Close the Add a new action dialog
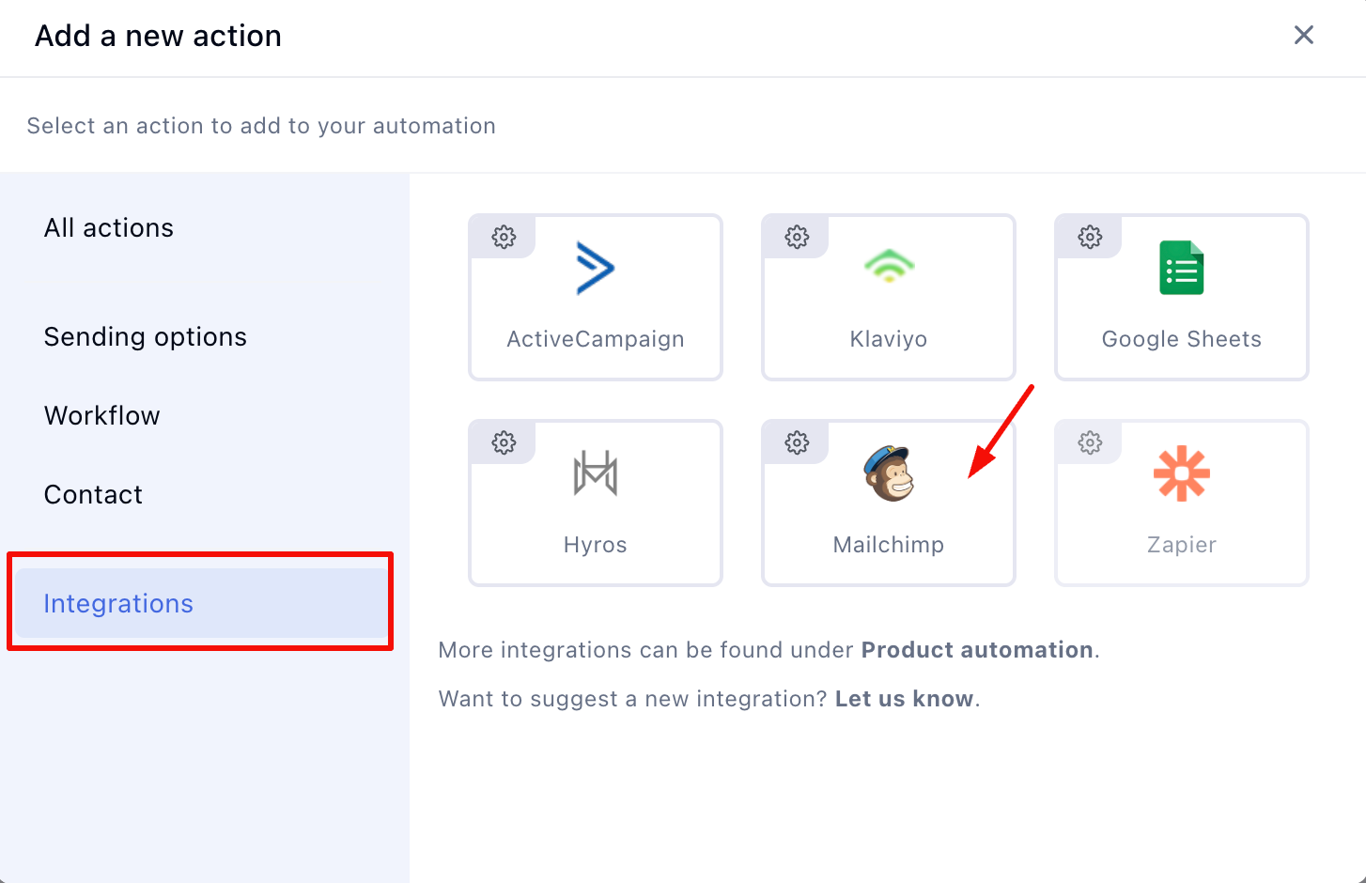The width and height of the screenshot is (1366, 883). point(1303,36)
